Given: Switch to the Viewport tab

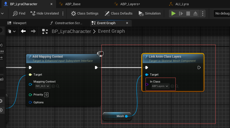Looking at the screenshot, I should tap(17, 23).
